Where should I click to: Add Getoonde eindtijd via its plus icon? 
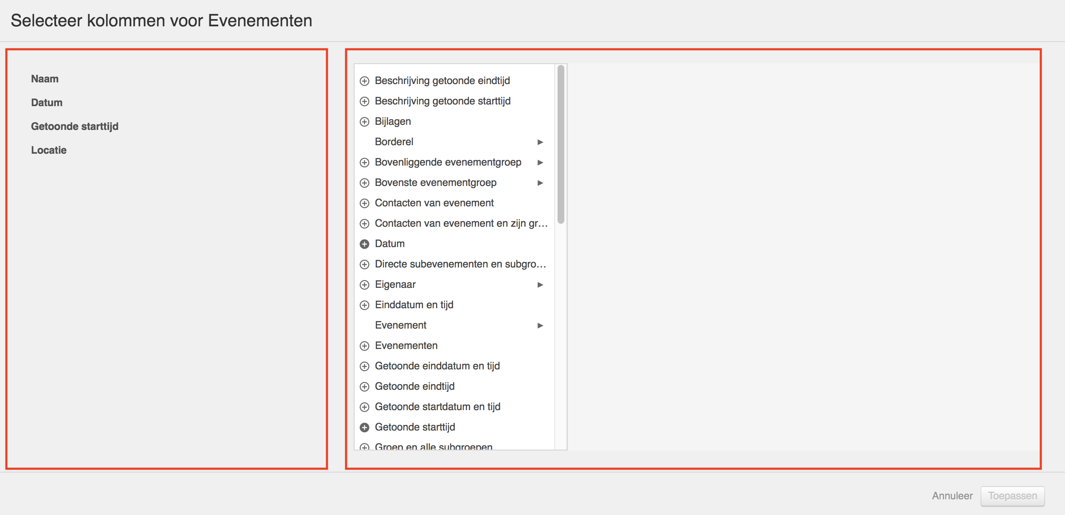364,387
